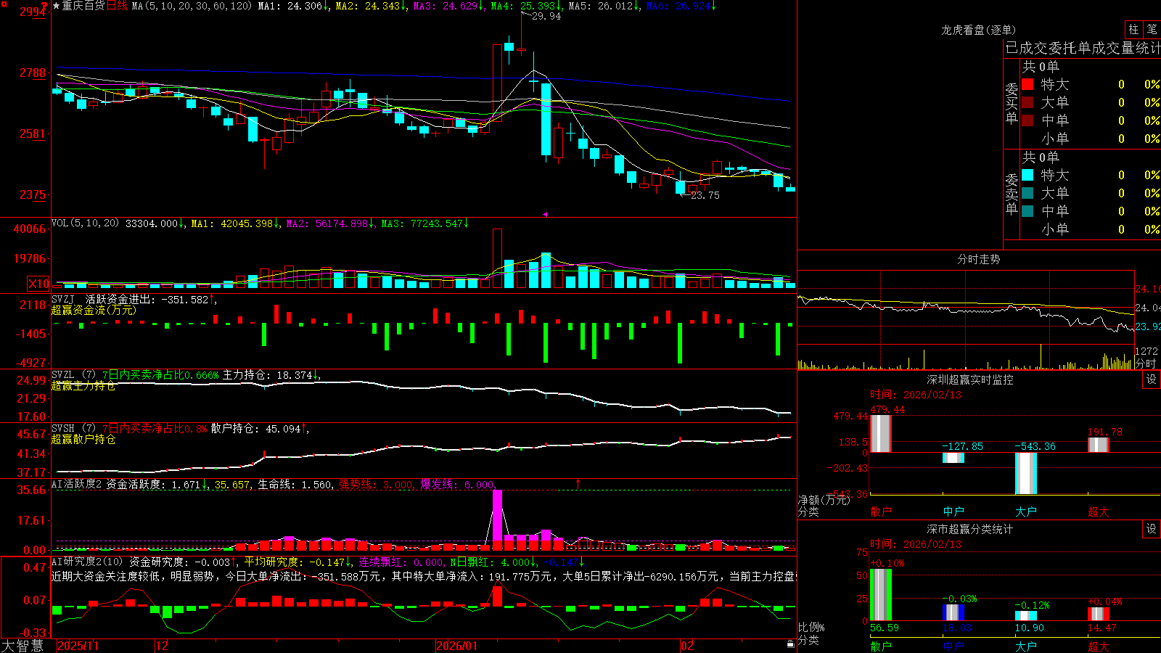Click the 2026/01 date on the timeline
The height and width of the screenshot is (653, 1161).
coord(457,646)
